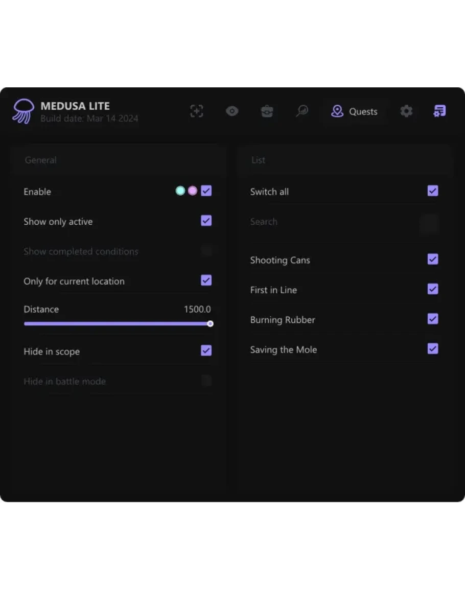The width and height of the screenshot is (465, 590).
Task: Disable Only for current location
Action: pyautogui.click(x=206, y=280)
